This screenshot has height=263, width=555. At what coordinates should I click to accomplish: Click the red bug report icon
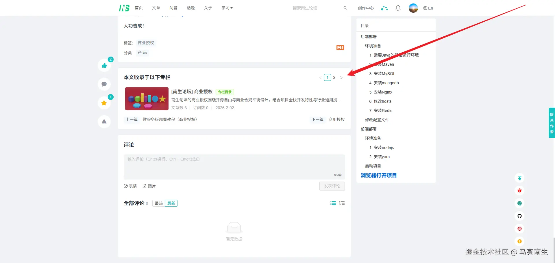tap(519, 191)
